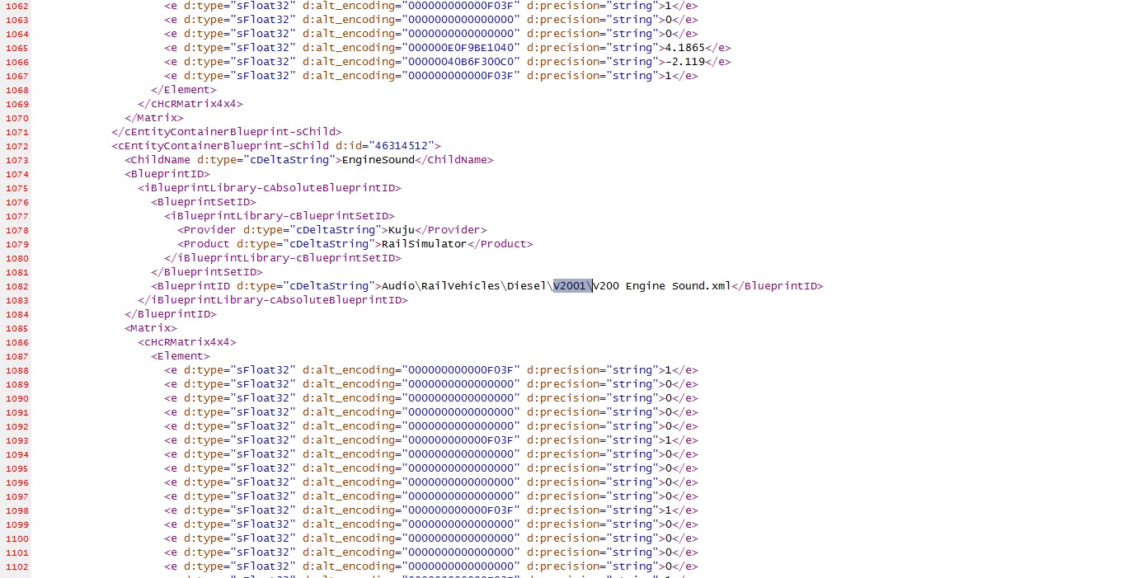Click the RailSimulator product value
Image resolution: width=1123 pixels, height=578 pixels.
click(425, 244)
